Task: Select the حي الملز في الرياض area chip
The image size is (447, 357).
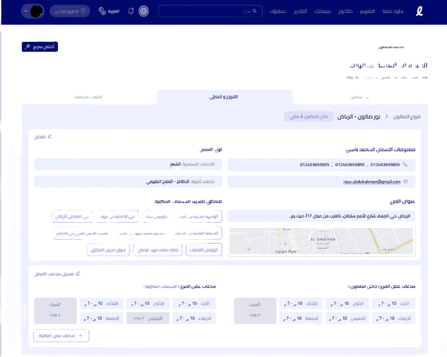Action: coord(72,216)
